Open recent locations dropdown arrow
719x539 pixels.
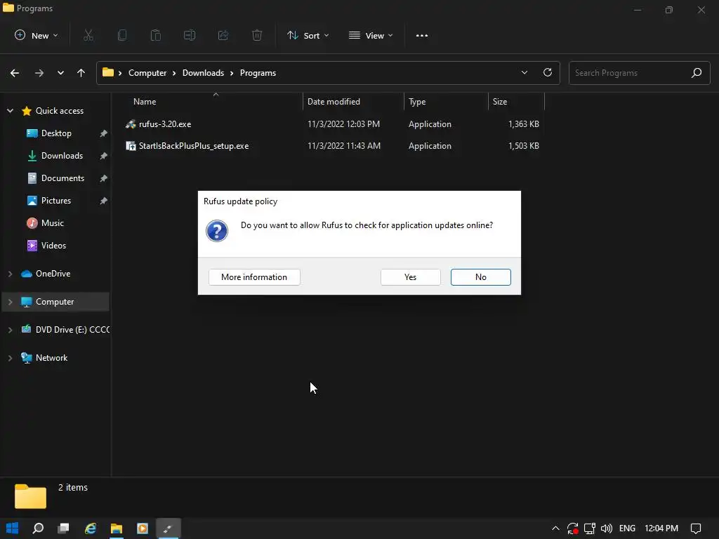[60, 73]
